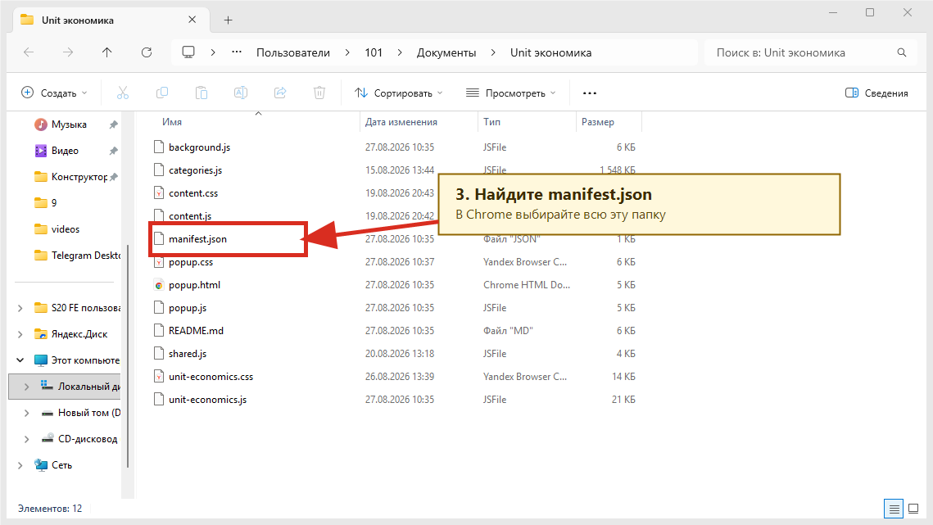Click 101 in breadcrumb path

[374, 52]
